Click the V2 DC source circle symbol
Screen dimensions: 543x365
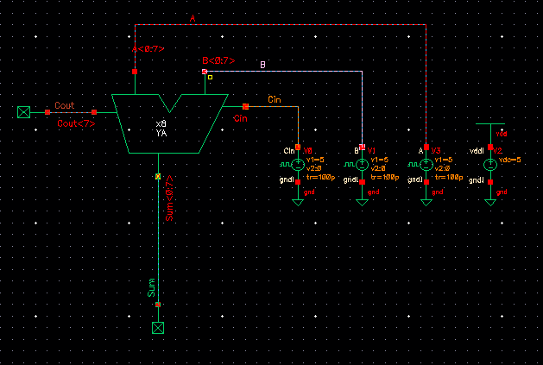(490, 165)
